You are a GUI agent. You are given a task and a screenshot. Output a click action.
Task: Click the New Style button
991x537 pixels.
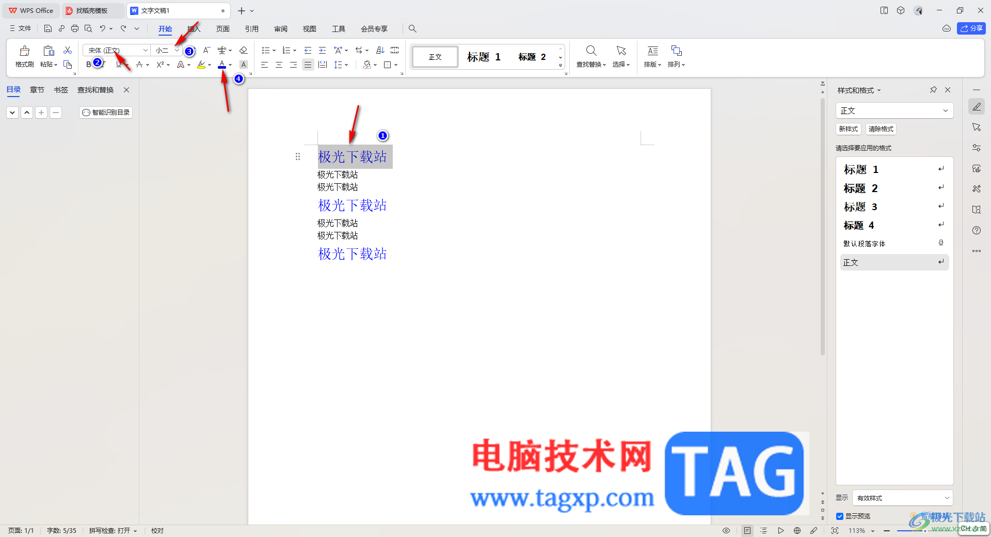tap(848, 129)
